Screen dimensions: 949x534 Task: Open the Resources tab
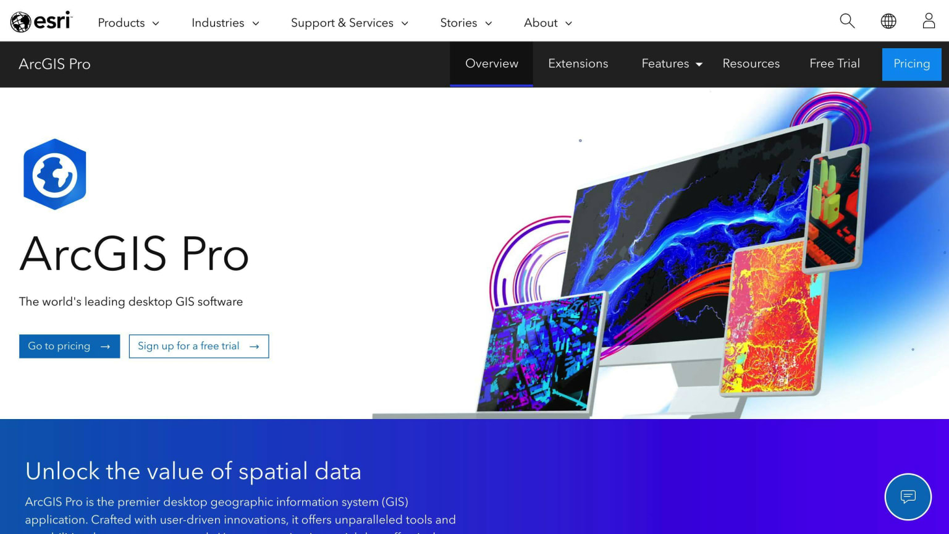pos(751,64)
